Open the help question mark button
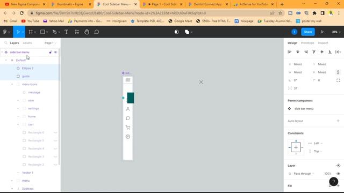344x193 pixels. [x=333, y=181]
